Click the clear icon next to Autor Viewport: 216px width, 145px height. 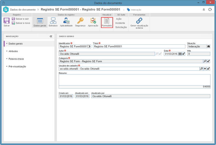click(160, 54)
